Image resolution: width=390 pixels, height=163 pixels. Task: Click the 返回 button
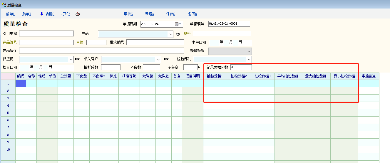coord(192,14)
